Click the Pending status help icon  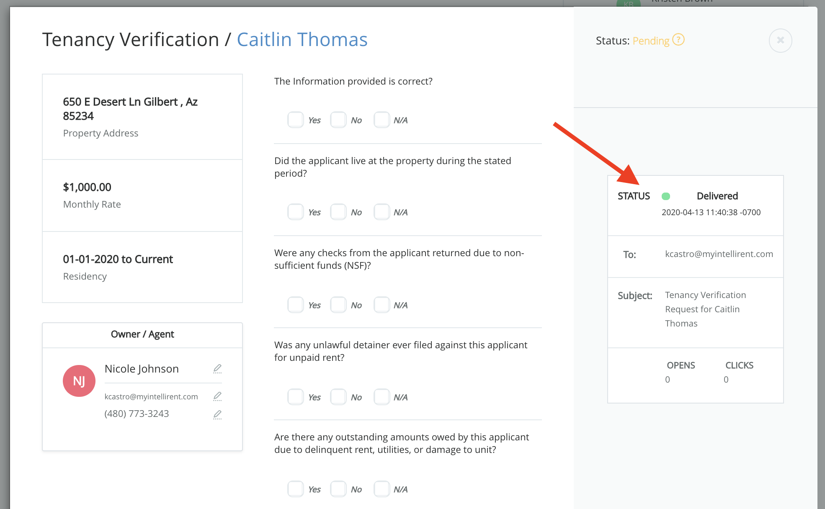coord(678,40)
